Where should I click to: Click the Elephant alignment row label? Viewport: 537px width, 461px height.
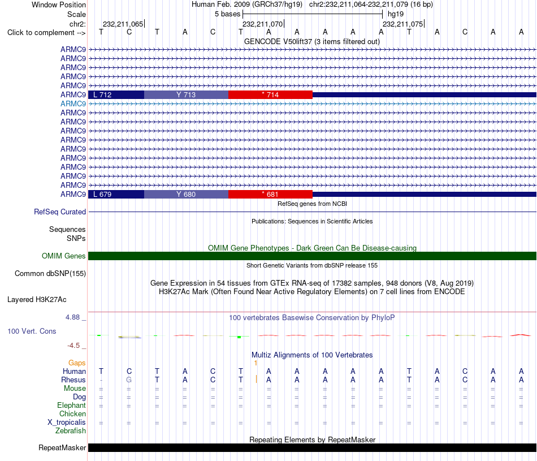(x=71, y=406)
